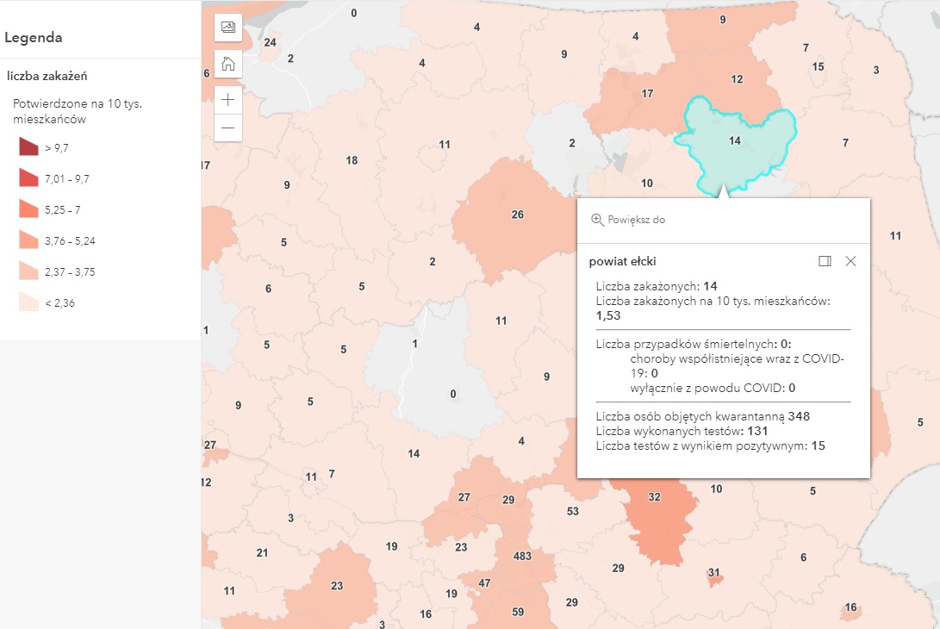Close the powiat ełcki popup
Image resolution: width=940 pixels, height=629 pixels.
click(x=850, y=261)
